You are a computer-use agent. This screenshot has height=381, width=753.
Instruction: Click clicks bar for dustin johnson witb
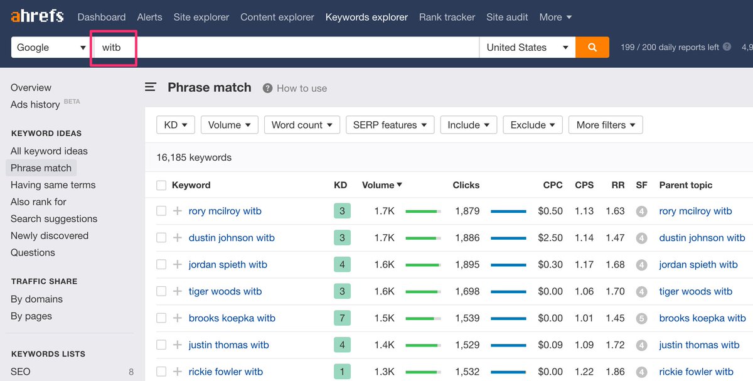(x=508, y=238)
